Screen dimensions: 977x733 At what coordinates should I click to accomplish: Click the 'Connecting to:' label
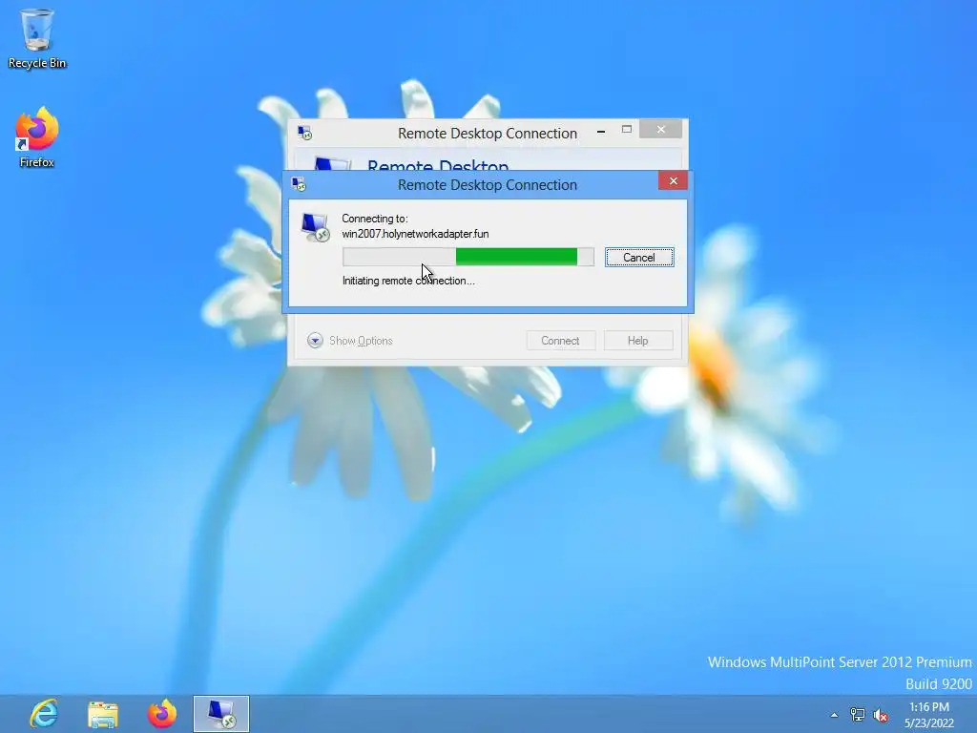click(x=374, y=219)
